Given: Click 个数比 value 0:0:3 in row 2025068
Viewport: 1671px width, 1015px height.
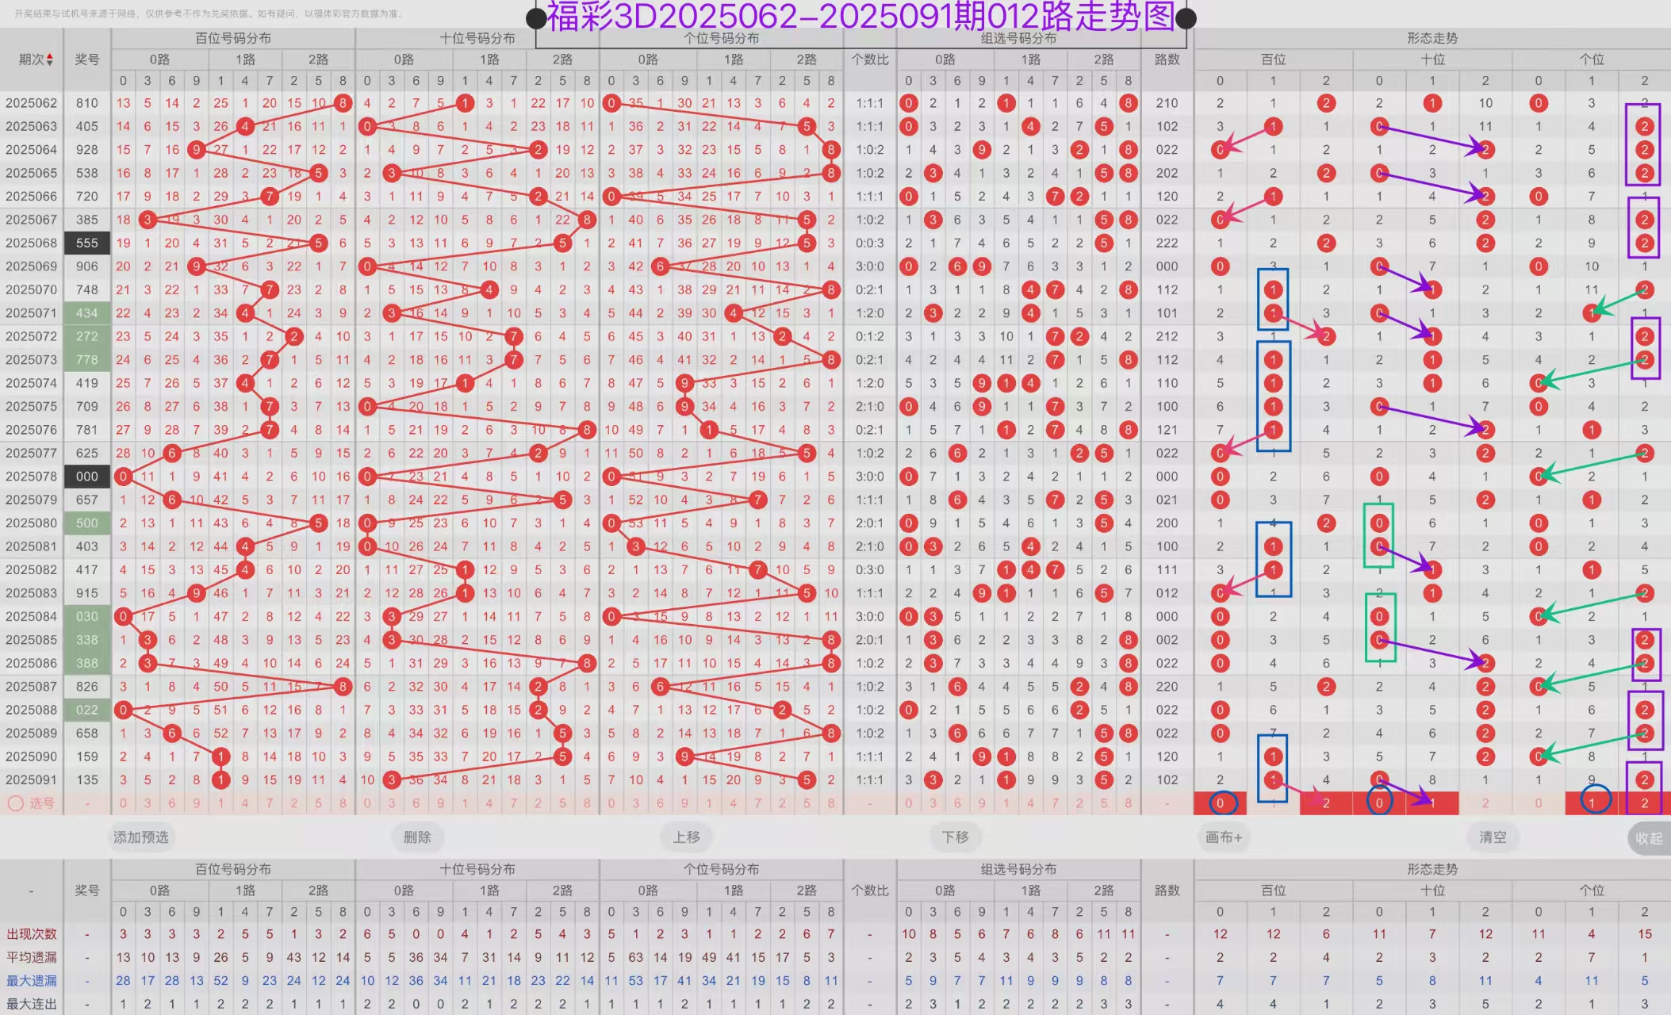Looking at the screenshot, I should pyautogui.click(x=870, y=243).
